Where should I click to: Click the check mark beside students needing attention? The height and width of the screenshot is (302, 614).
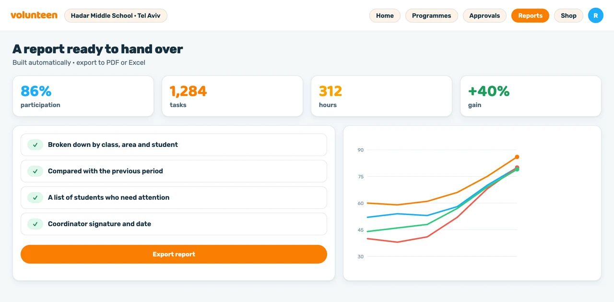tap(35, 197)
